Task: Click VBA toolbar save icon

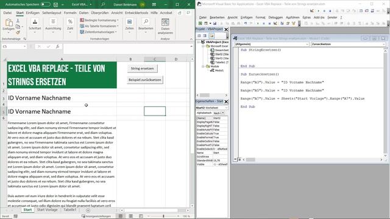Action: click(x=214, y=23)
